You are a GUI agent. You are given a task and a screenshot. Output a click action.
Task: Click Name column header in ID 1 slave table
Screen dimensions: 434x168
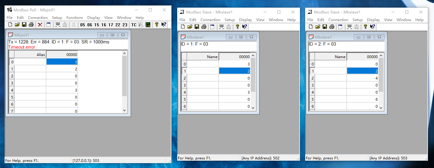pos(203,57)
